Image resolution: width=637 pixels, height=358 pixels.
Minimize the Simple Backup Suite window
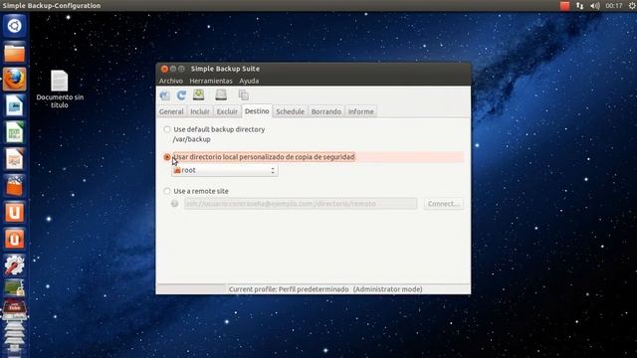coord(173,69)
